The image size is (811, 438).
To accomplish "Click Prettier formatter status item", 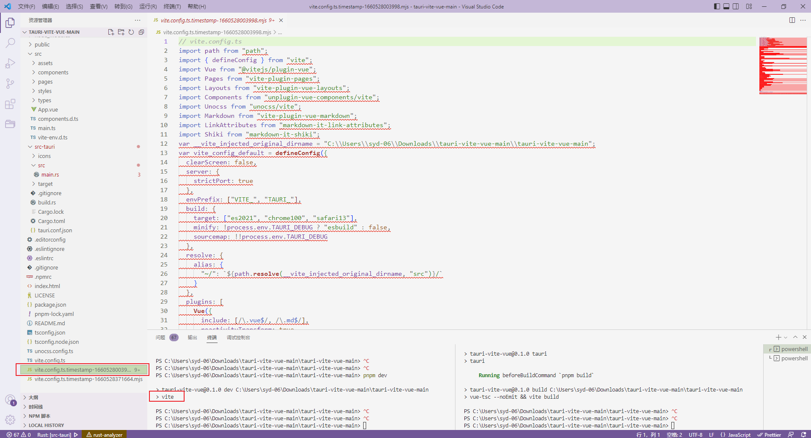I will (x=769, y=435).
